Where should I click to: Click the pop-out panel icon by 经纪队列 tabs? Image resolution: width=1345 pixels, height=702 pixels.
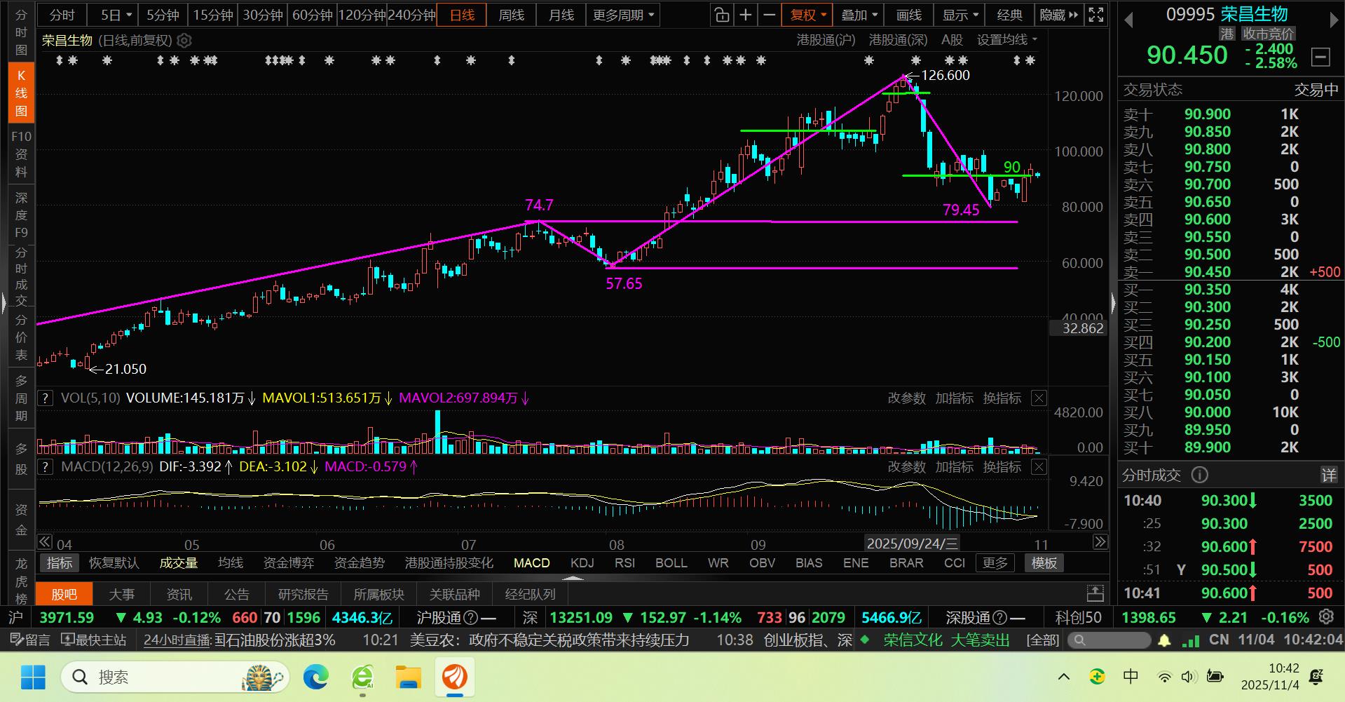(1095, 594)
